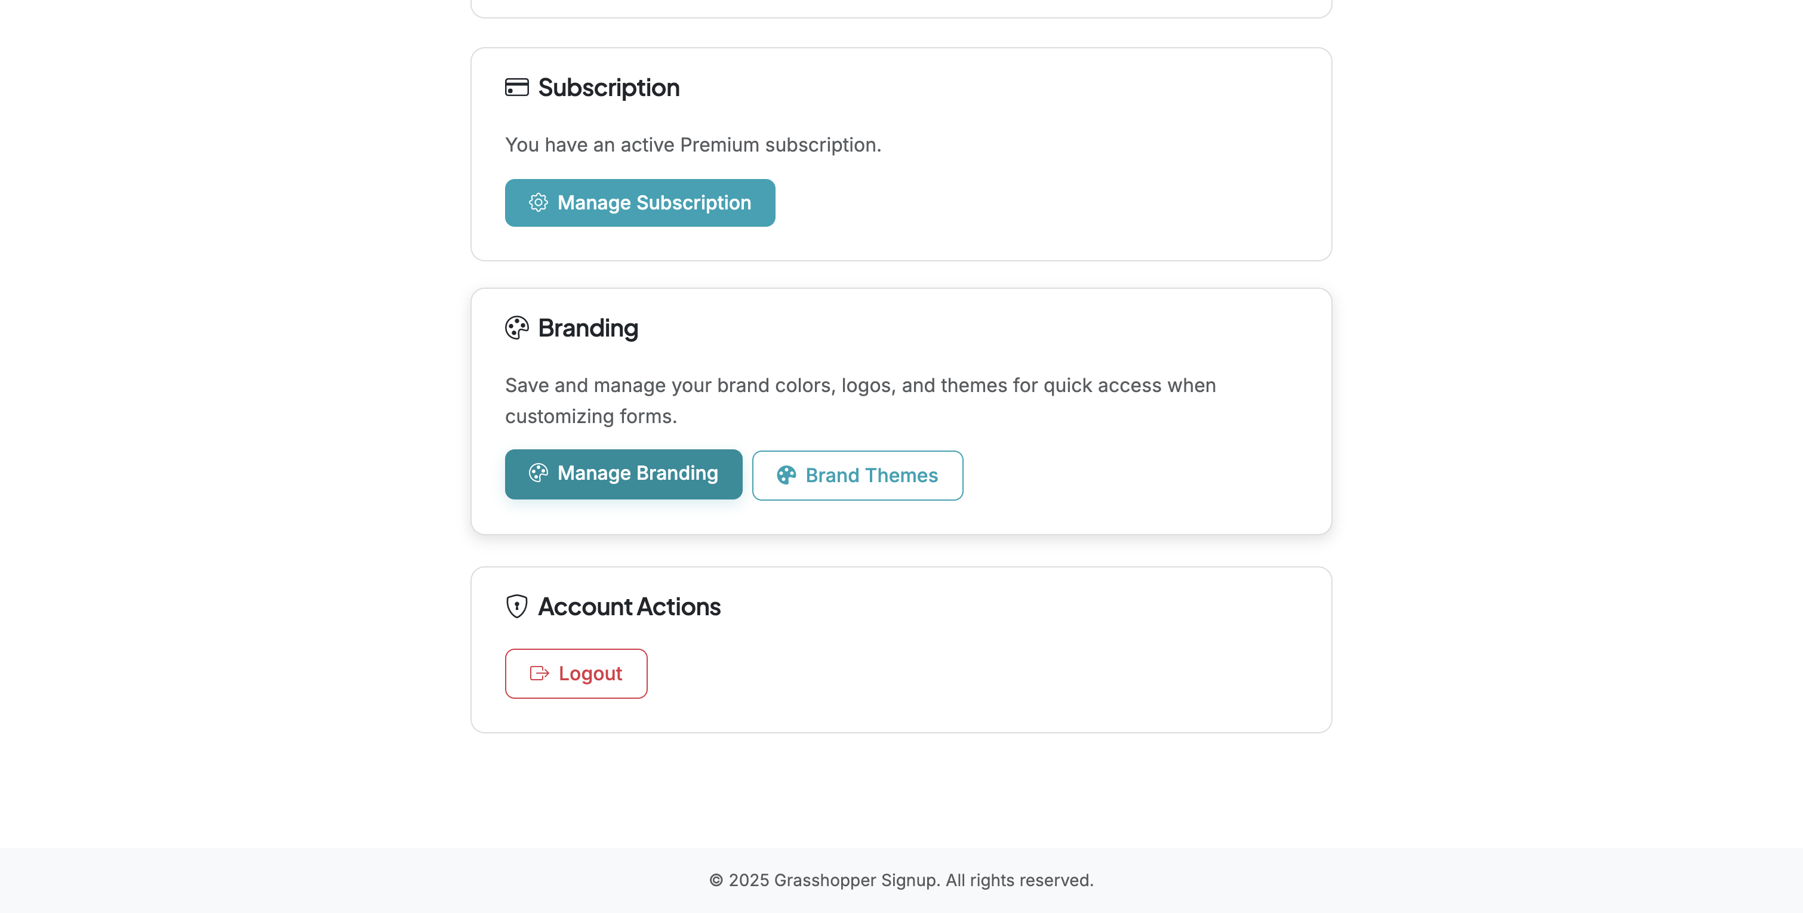Click the credit card icon beside Subscription heading
The width and height of the screenshot is (1803, 913).
[516, 88]
